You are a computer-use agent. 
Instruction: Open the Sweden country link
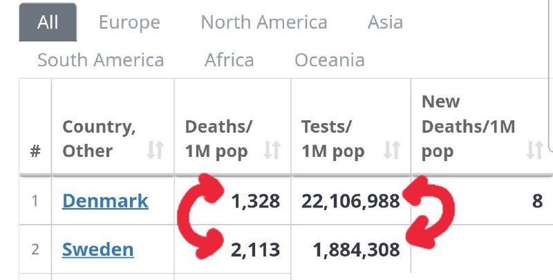[x=97, y=250]
